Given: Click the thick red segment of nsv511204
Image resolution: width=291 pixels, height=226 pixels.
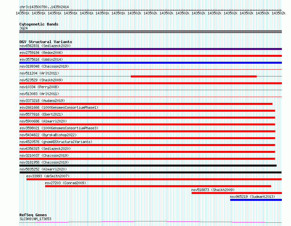Looking at the screenshot, I should pyautogui.click(x=194, y=76).
